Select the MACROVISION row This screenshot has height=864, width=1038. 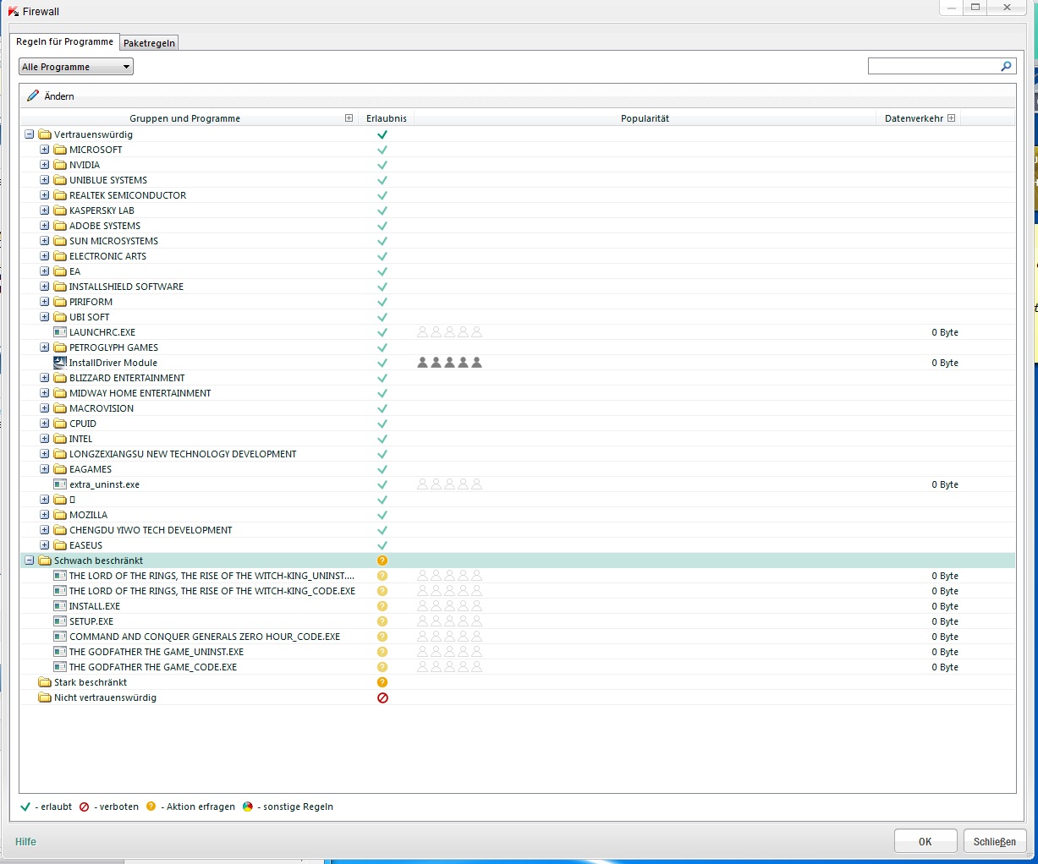(518, 408)
